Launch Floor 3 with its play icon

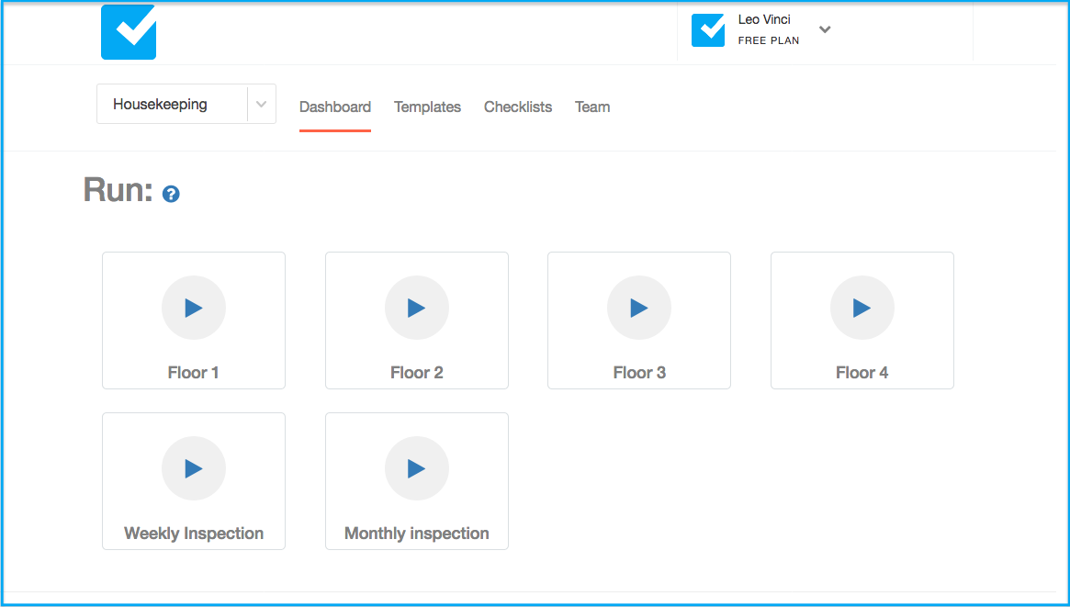click(639, 308)
